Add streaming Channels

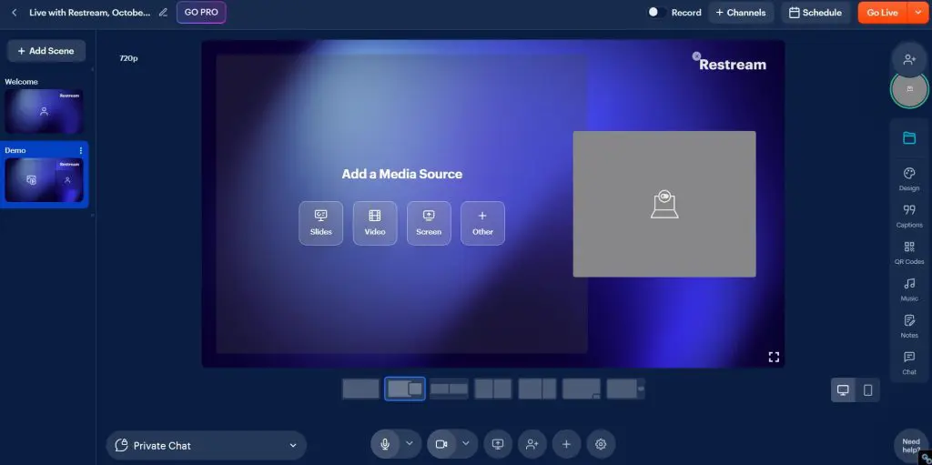(x=741, y=13)
